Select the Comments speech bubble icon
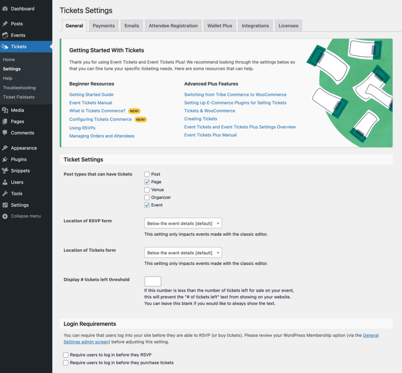This screenshot has height=373, width=402. (x=5, y=133)
